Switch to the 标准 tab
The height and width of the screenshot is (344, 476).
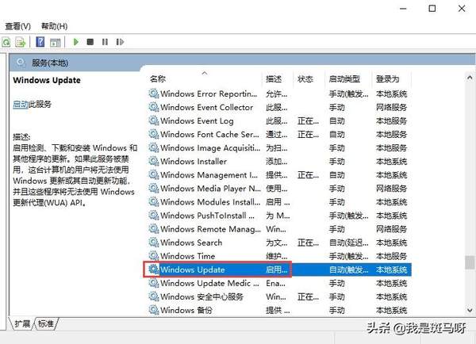[46, 323]
